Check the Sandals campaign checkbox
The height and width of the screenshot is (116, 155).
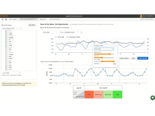6,58
